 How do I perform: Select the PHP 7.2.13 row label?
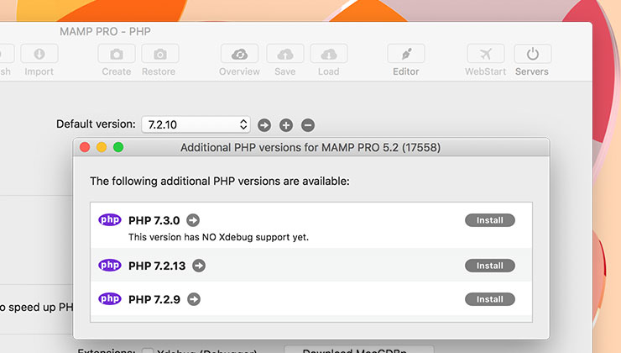(x=157, y=266)
